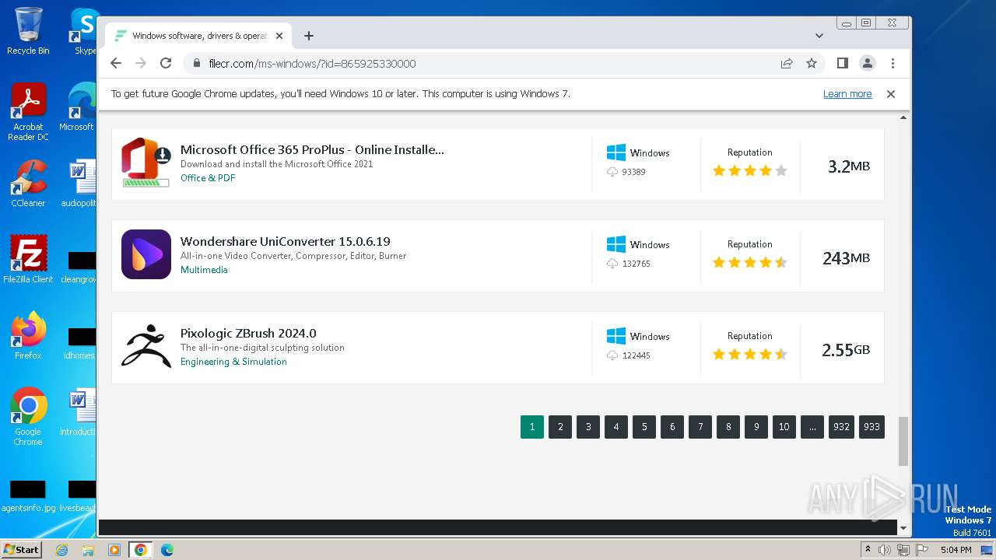Go to pagination page 7

(700, 427)
